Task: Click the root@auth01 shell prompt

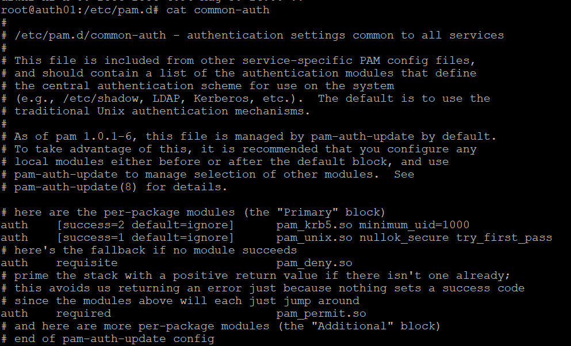Action: (x=80, y=10)
